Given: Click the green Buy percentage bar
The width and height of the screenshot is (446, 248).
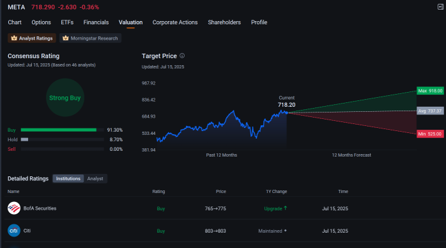Looking at the screenshot, I should point(59,130).
